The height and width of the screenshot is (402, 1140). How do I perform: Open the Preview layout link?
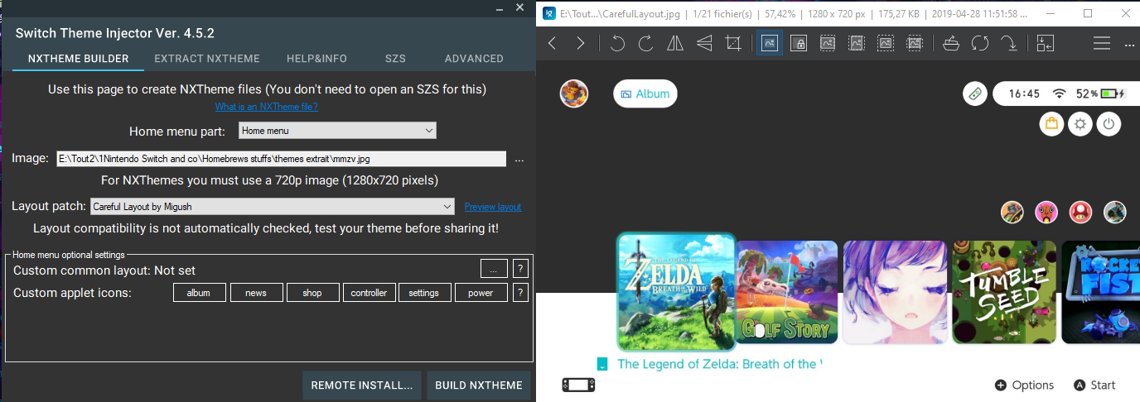(493, 207)
